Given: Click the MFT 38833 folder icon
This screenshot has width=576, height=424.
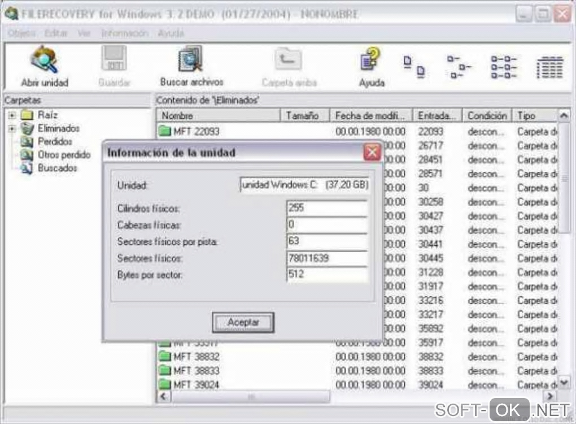Looking at the screenshot, I should pyautogui.click(x=165, y=370).
